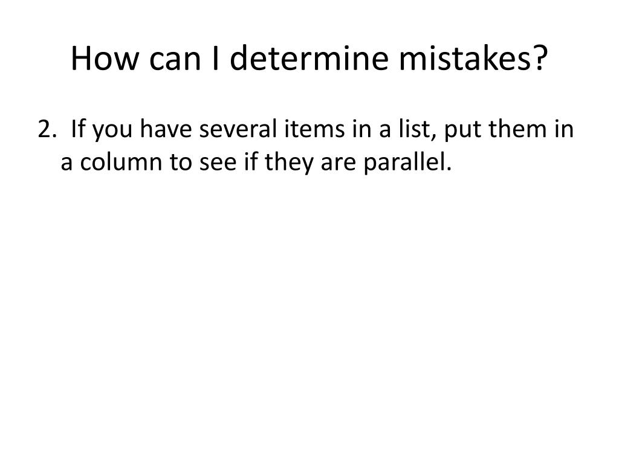
Task: Click the word 'mistakes?' in the heading
Action: 473,58
